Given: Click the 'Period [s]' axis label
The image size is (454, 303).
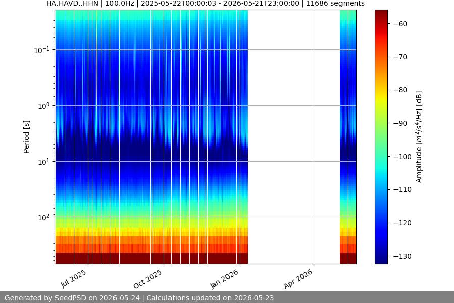Looking at the screenshot, I should (x=26, y=137).
